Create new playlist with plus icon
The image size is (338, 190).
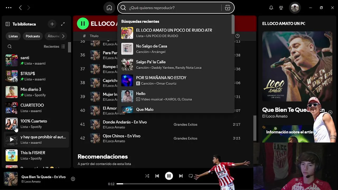pyautogui.click(x=52, y=24)
